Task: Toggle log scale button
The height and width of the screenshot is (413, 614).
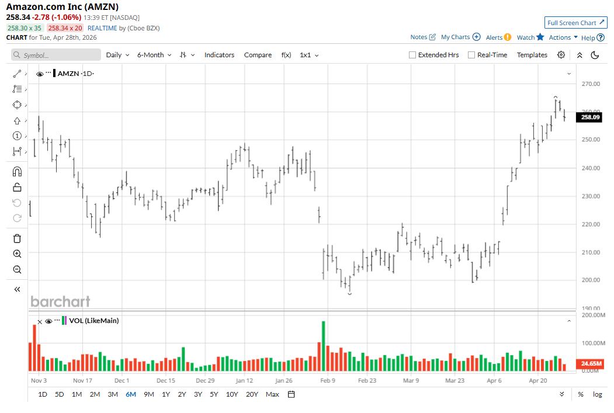Action: tap(598, 394)
